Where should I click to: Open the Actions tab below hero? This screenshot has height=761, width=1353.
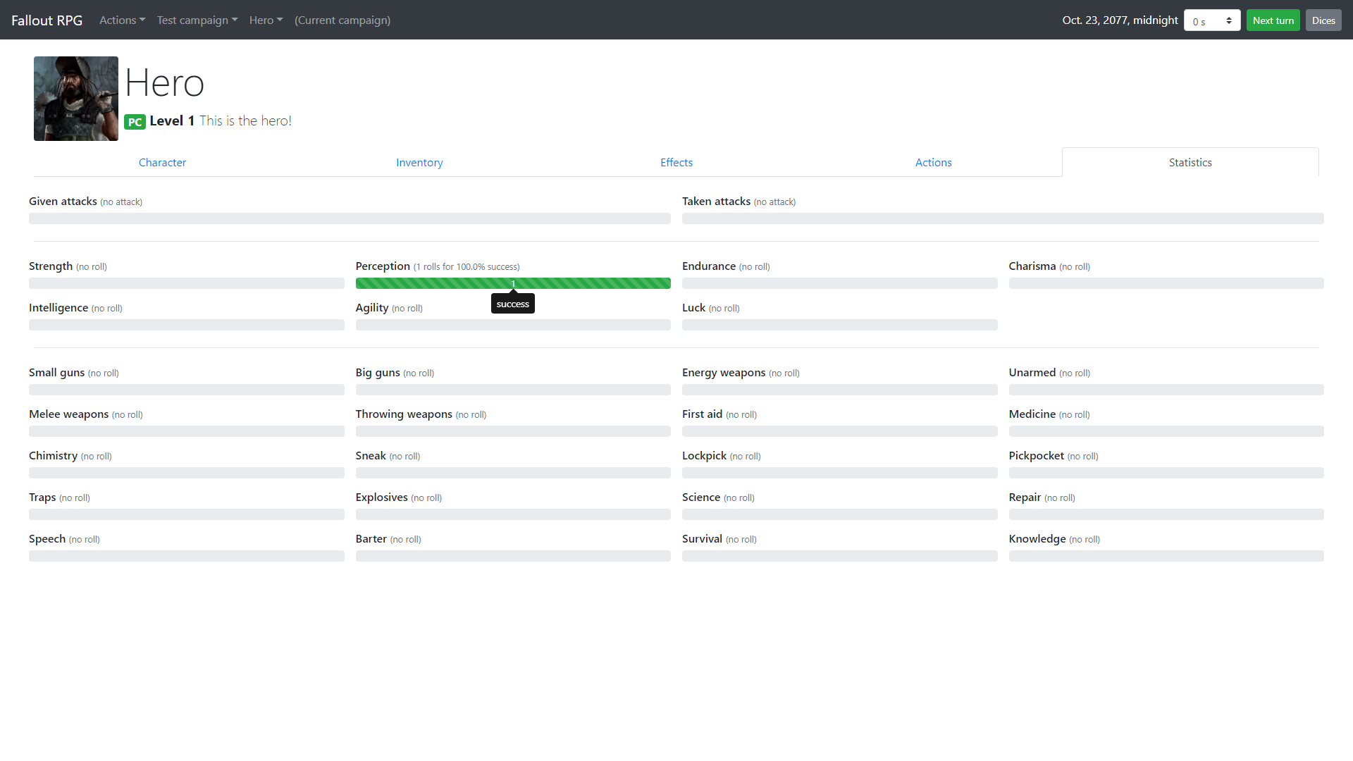[x=934, y=163]
